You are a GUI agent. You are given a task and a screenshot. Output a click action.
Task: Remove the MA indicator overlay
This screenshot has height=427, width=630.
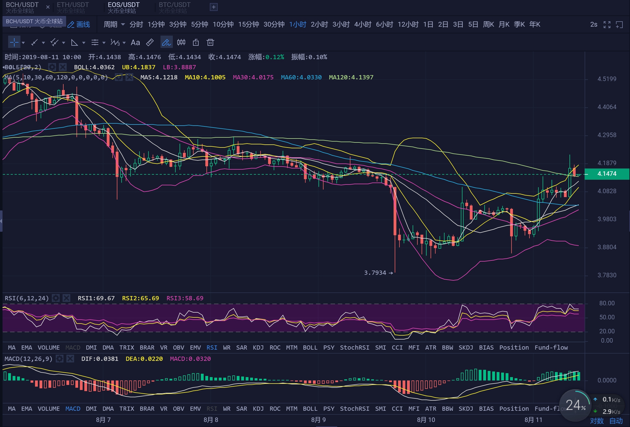tap(129, 77)
